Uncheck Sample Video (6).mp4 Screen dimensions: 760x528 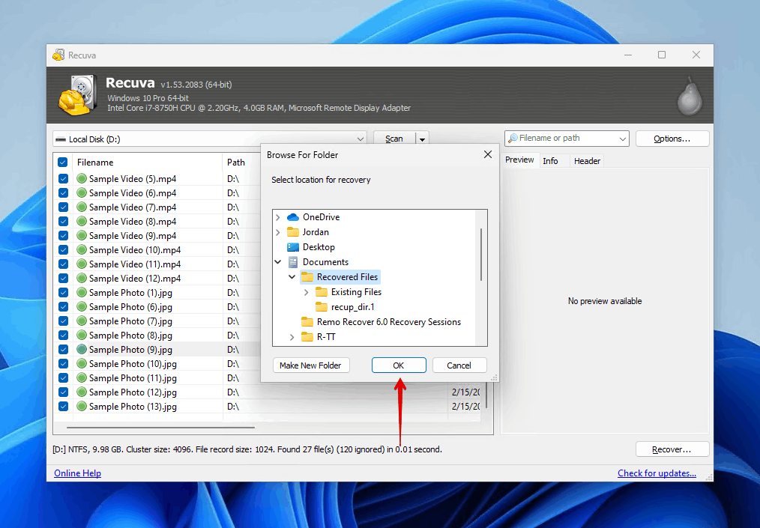[63, 192]
